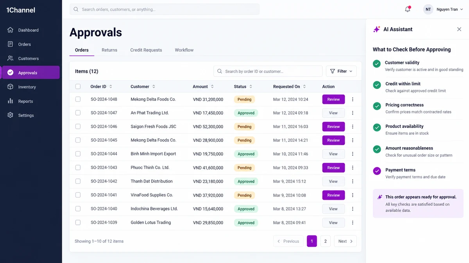The height and width of the screenshot is (263, 469).
Task: Sort by Amount column
Action: click(212, 86)
